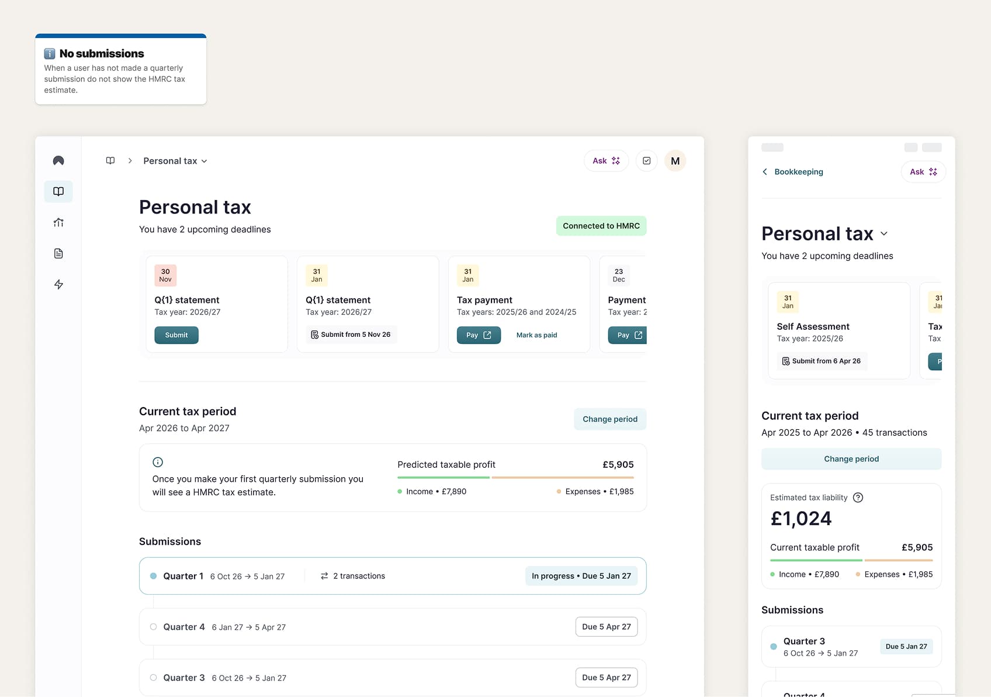Mark the 31 Jan Tax payment as paid
Viewport: 991px width, 697px height.
(x=536, y=334)
